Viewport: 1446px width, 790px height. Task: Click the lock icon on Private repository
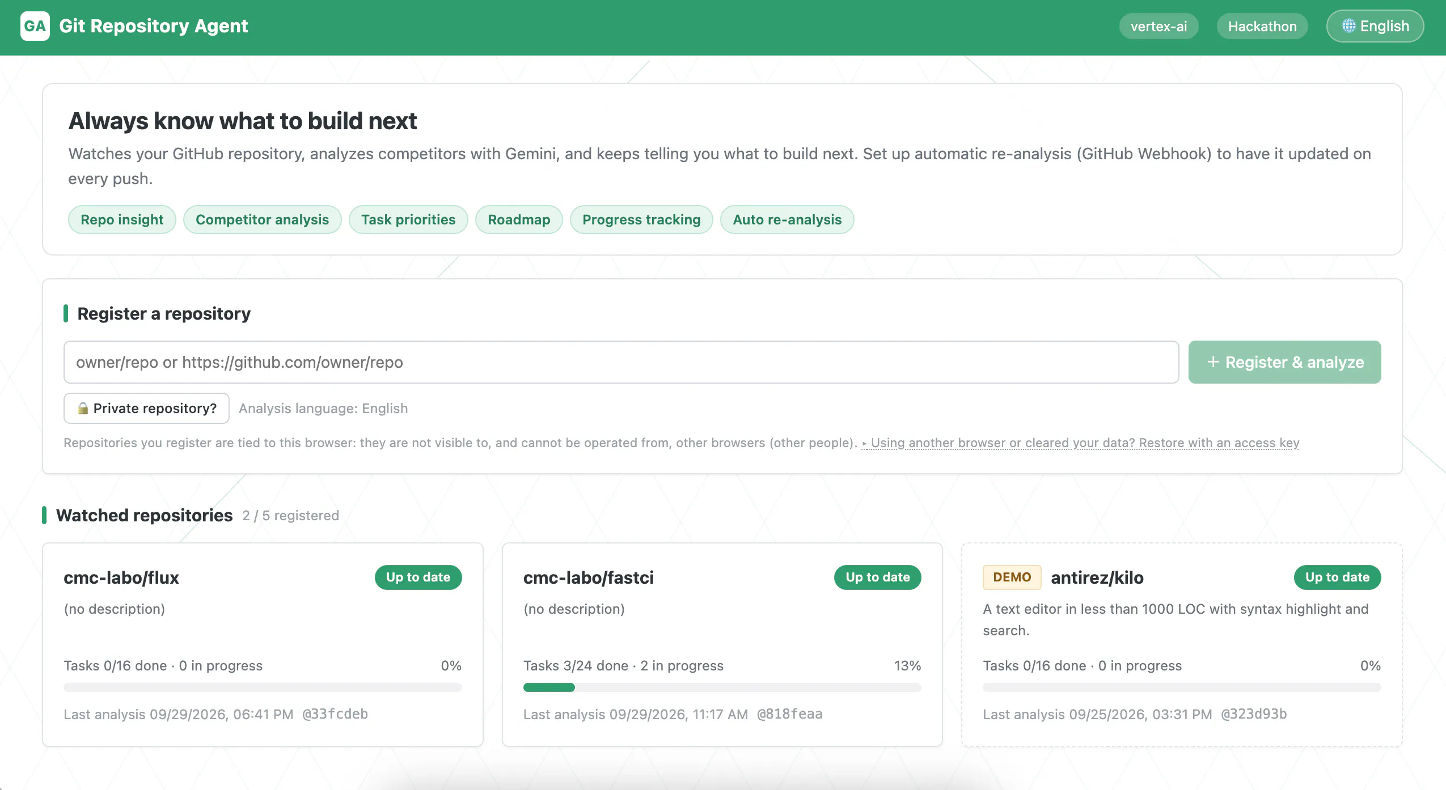[83, 408]
